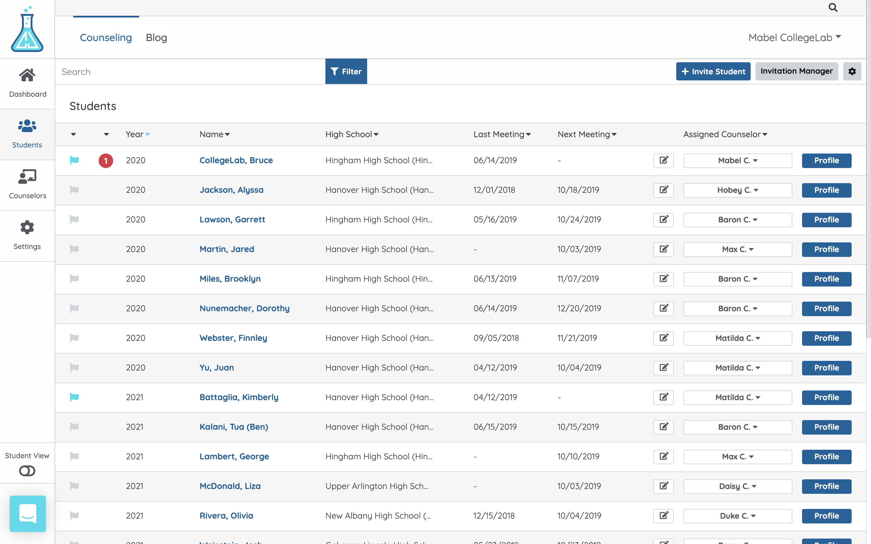Click Invite Student button
The image size is (871, 544).
coord(713,71)
